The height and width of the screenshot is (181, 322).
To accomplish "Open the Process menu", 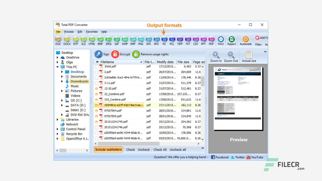I will [69, 32].
